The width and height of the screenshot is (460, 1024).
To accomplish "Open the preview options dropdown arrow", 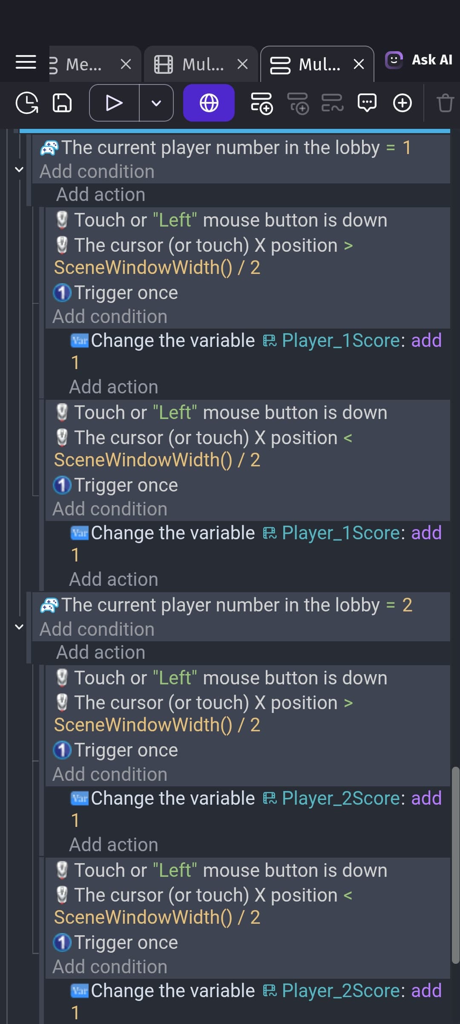I will coord(156,103).
